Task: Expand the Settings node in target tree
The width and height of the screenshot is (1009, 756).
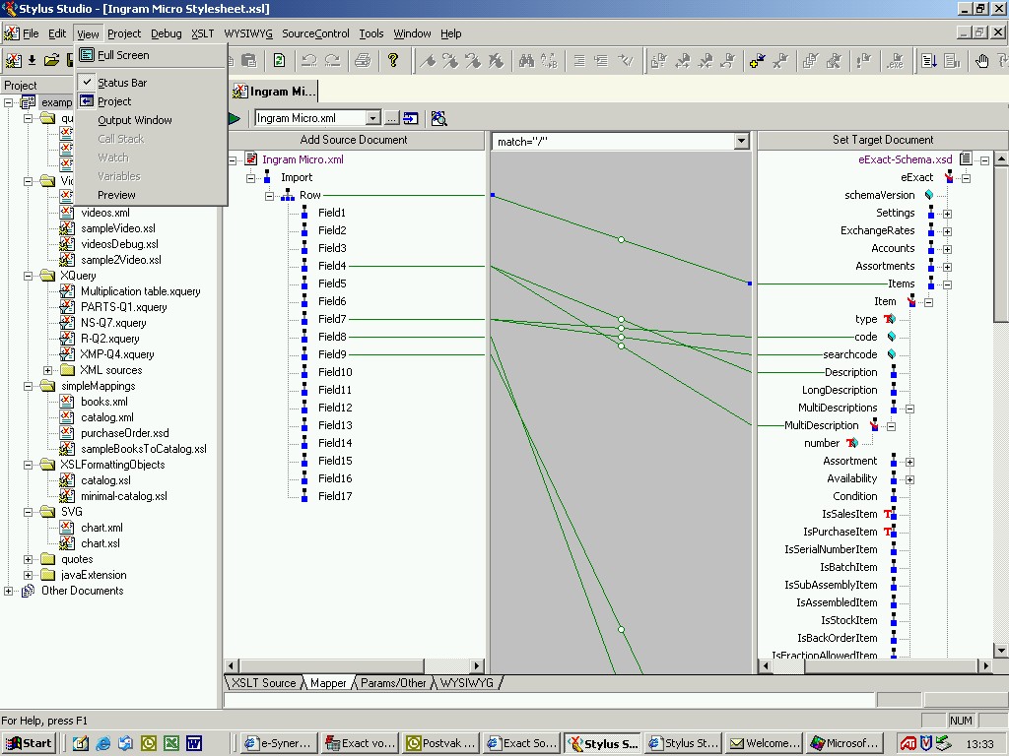Action: point(947,214)
